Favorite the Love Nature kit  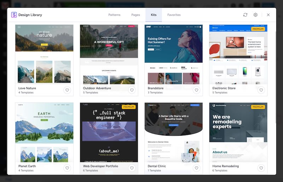pyautogui.click(x=67, y=90)
